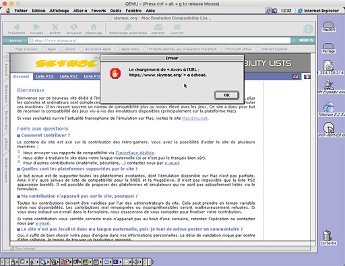345x266 pixels.
Task: Click the menu bar clock showing 12:32
Action: [x=286, y=11]
